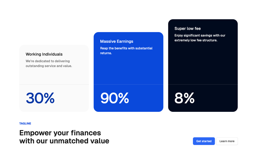Click the 90% statistic figure
Image resolution: width=257 pixels, height=164 pixels.
[115, 98]
